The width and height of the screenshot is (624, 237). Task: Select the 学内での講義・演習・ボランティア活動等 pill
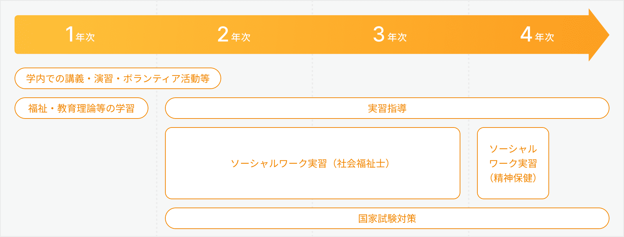pyautogui.click(x=118, y=78)
